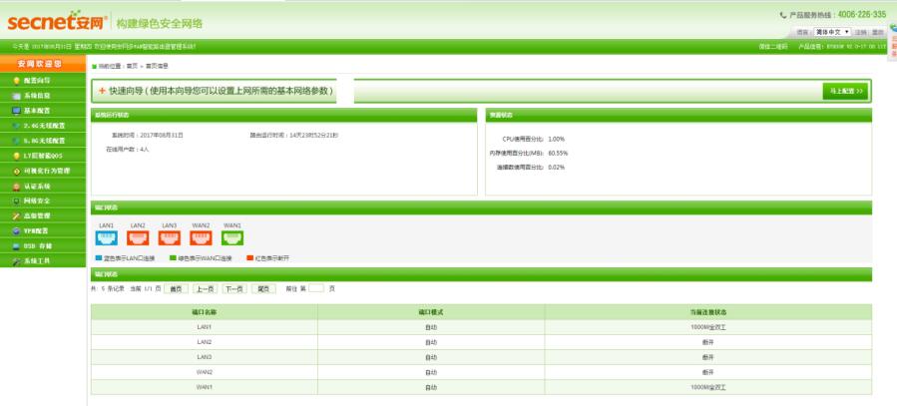Screen dimensions: 897x406
Task: Click the WAN2 cell in the port table
Action: pyautogui.click(x=205, y=372)
